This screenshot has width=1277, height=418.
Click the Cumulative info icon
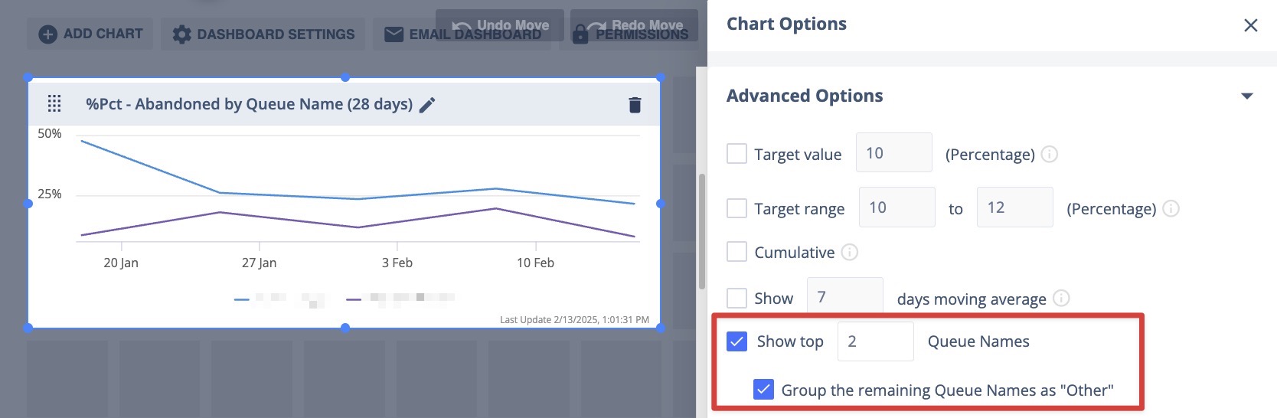click(849, 252)
